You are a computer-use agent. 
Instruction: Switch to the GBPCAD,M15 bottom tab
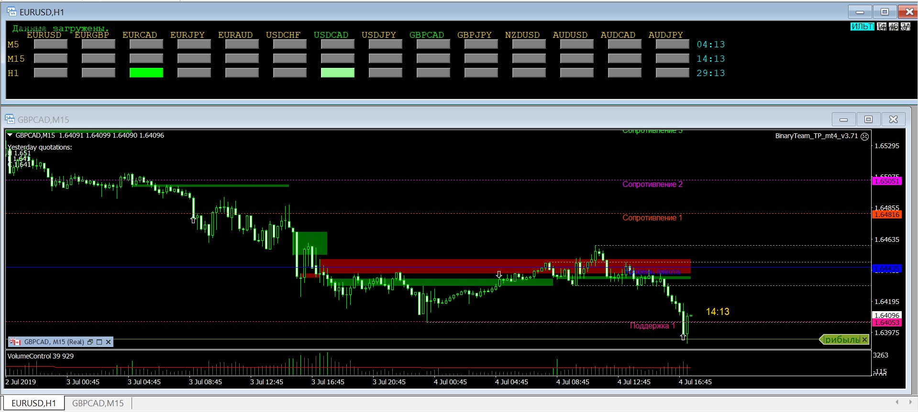(x=98, y=403)
